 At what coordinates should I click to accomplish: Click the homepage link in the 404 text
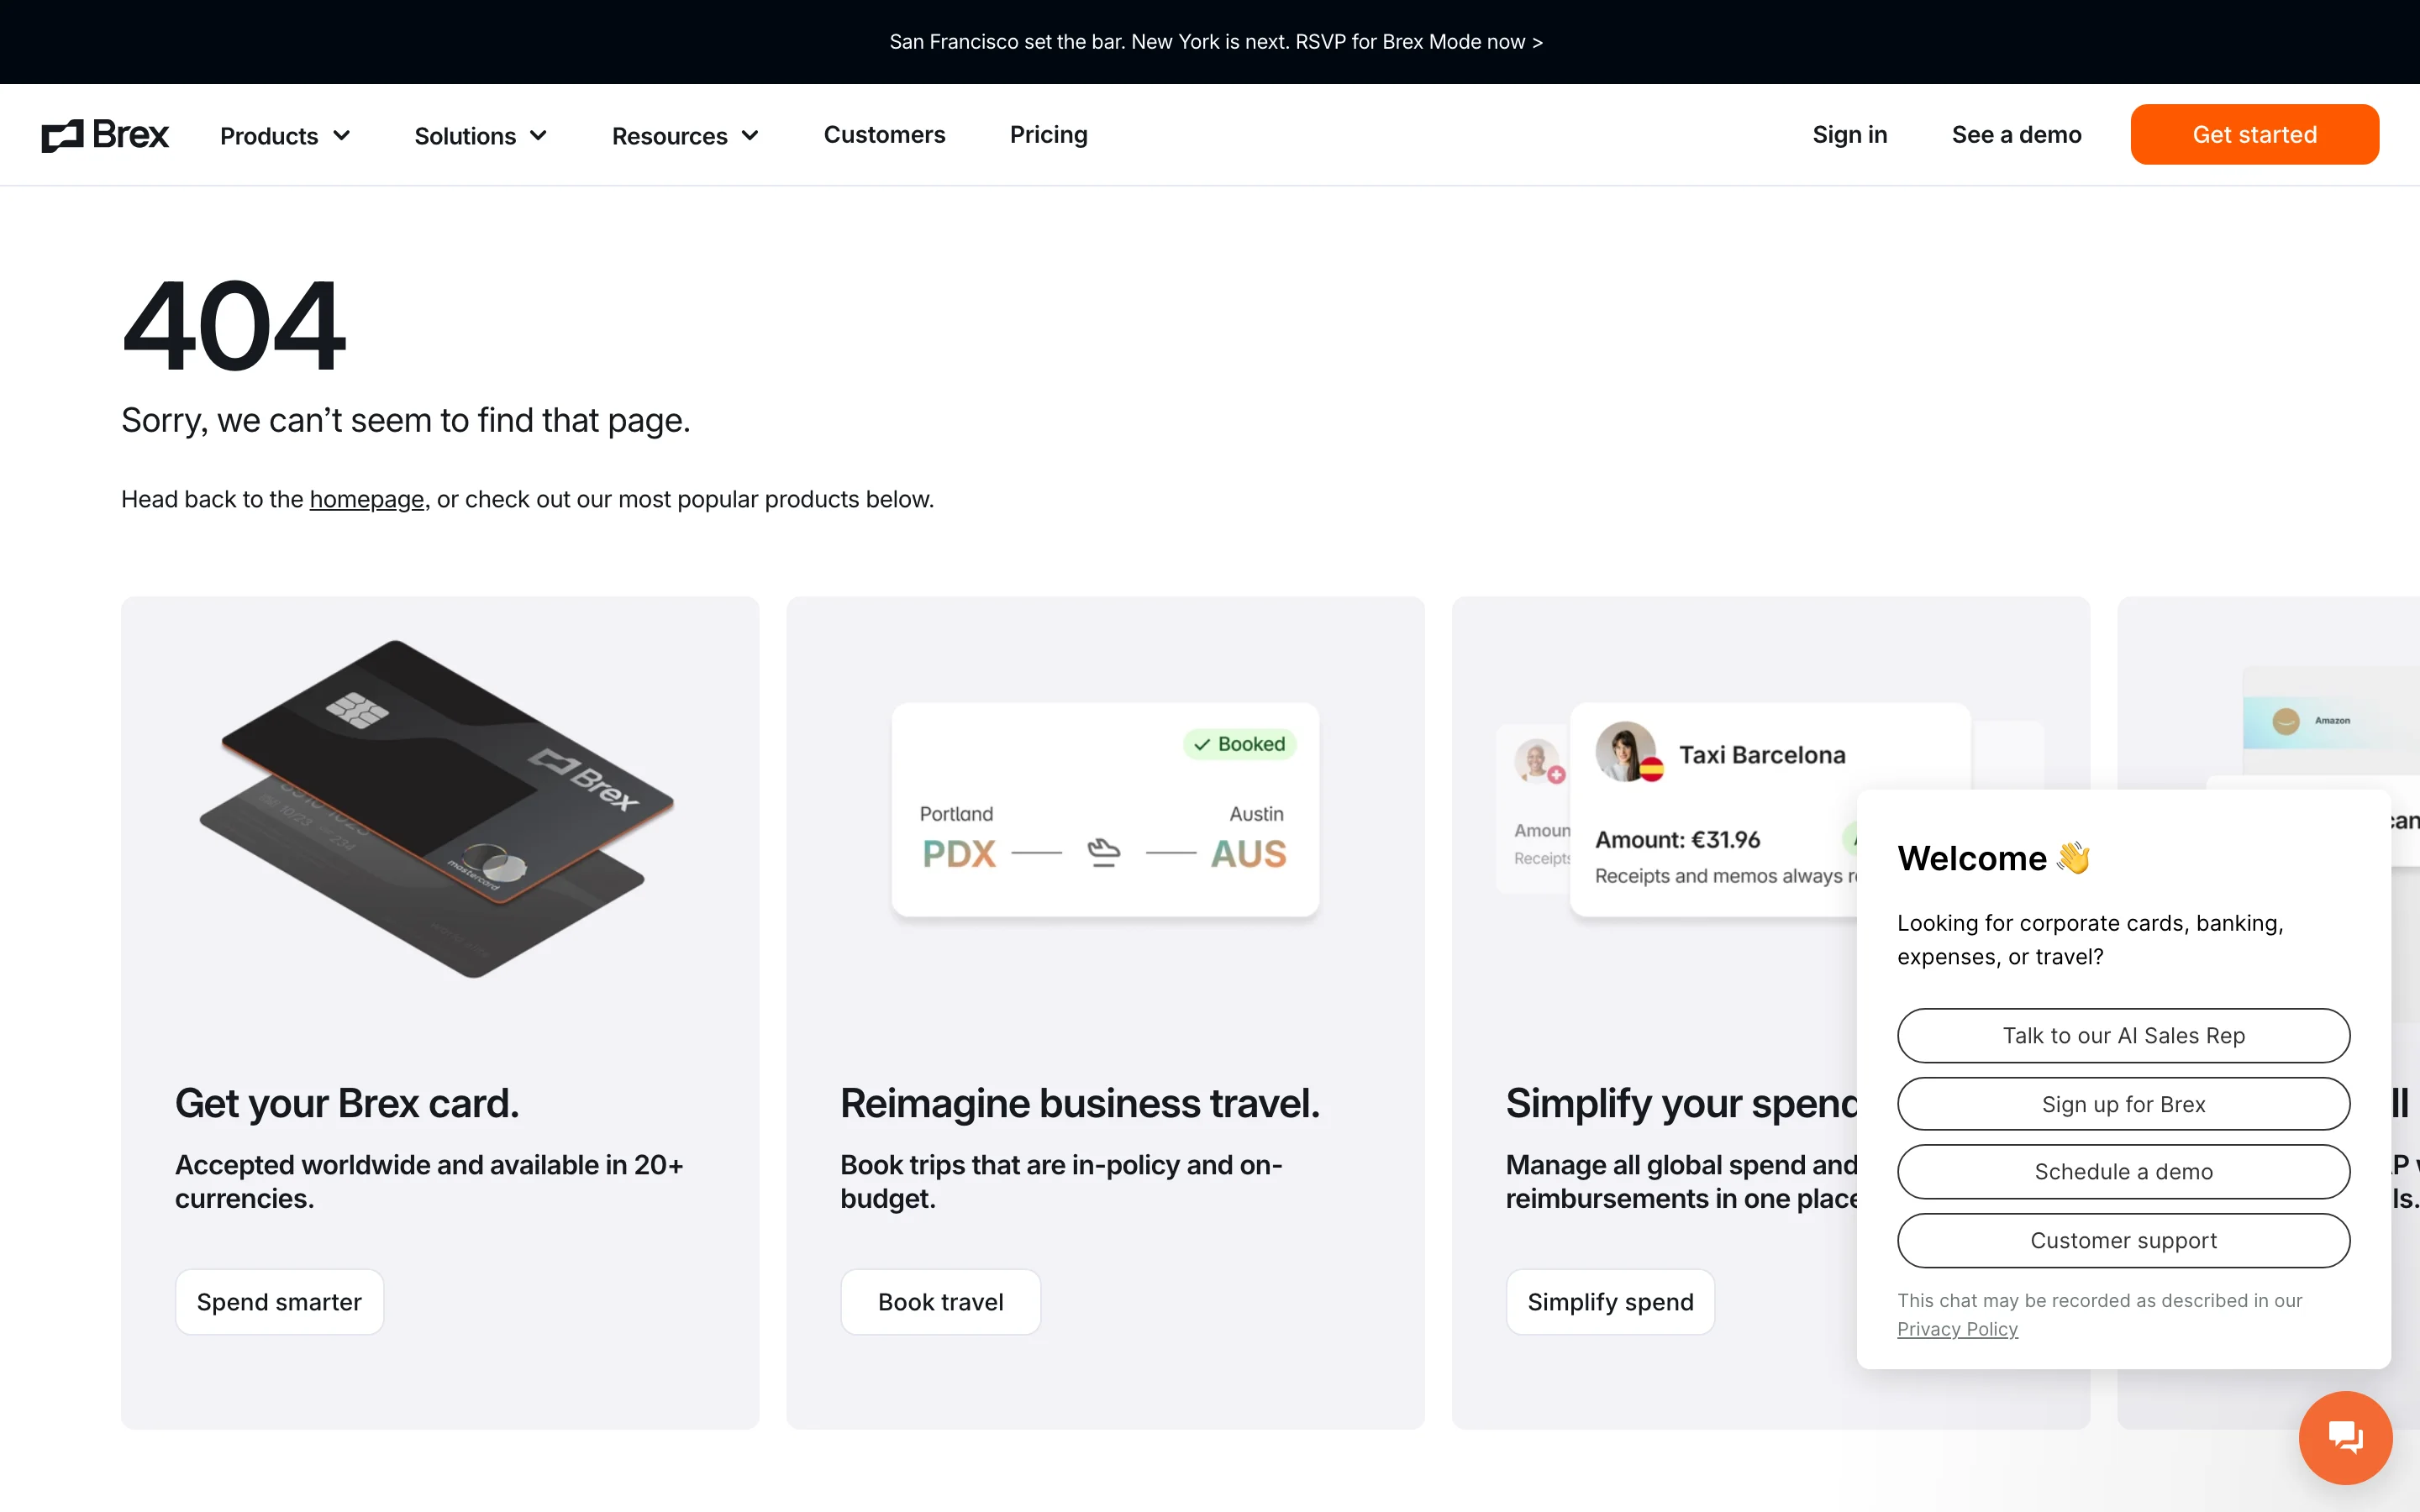tap(366, 499)
